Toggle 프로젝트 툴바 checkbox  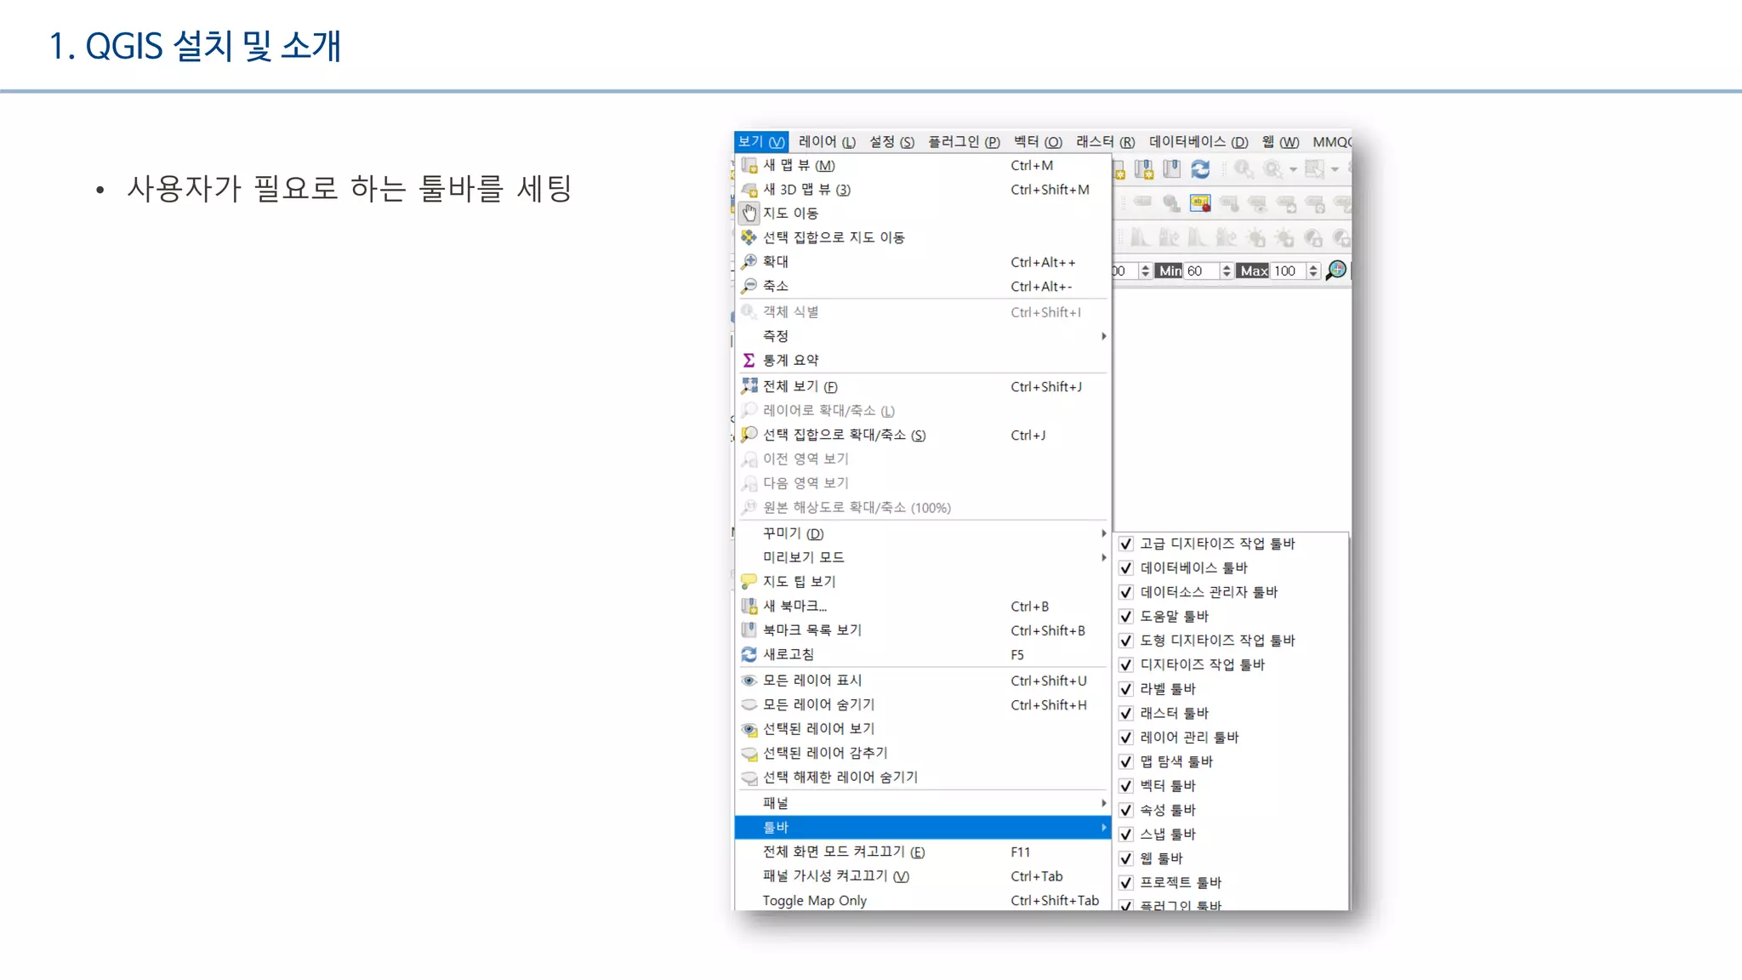[x=1126, y=883]
